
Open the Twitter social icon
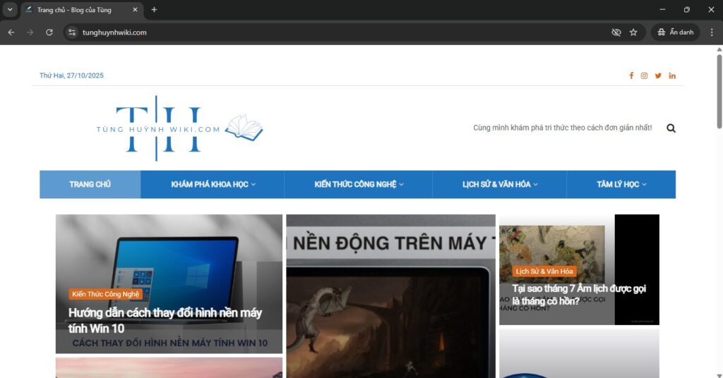(x=658, y=75)
